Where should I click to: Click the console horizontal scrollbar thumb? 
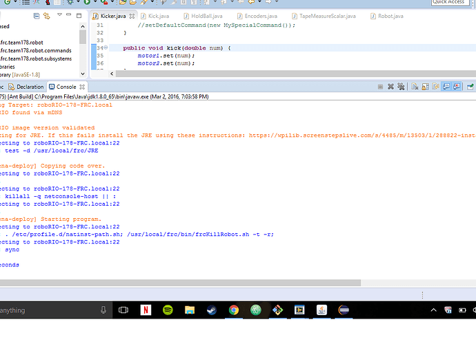coord(180,283)
